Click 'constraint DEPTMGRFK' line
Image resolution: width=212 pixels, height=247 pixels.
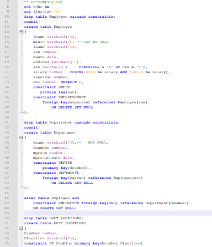pyautogui.click(x=56, y=173)
